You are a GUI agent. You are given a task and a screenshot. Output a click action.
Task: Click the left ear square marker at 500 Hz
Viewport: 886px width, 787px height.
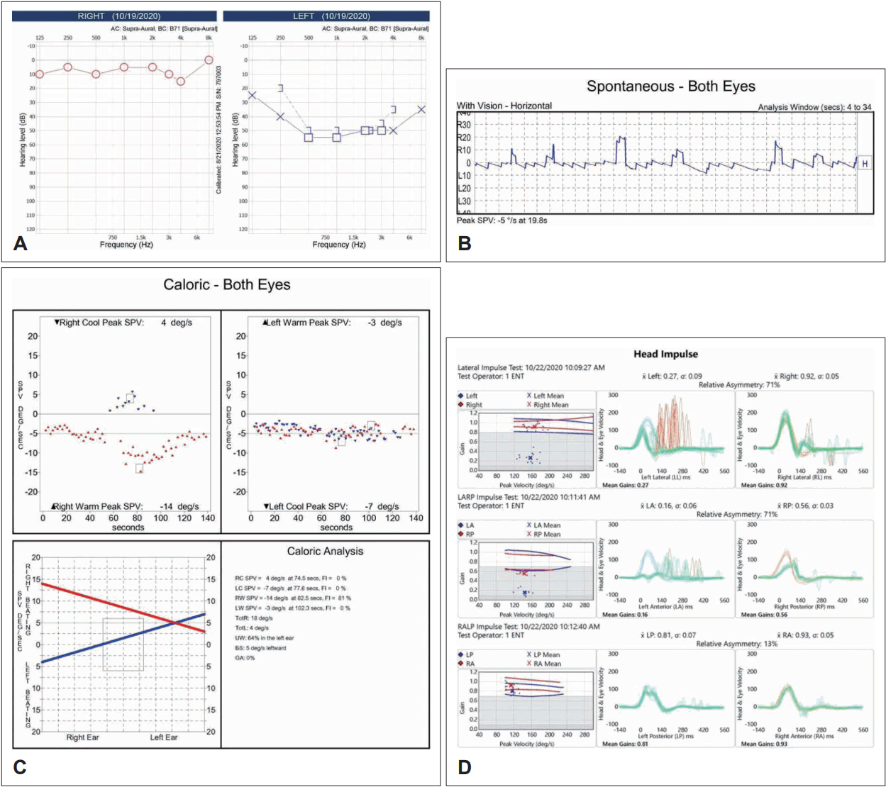[309, 137]
